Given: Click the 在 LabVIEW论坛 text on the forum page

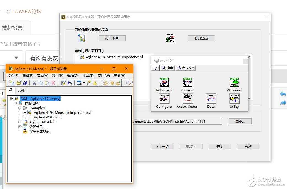Looking at the screenshot, I should tap(24, 12).
